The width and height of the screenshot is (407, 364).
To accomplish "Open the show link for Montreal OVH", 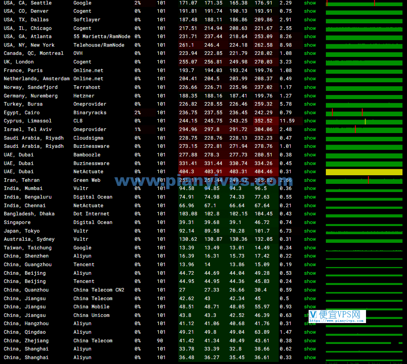I will click(310, 53).
